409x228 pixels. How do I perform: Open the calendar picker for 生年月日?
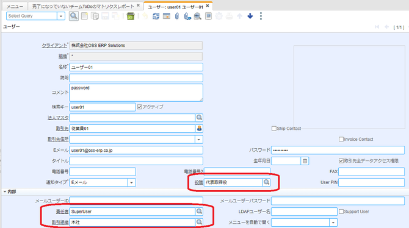pyautogui.click(x=305, y=161)
